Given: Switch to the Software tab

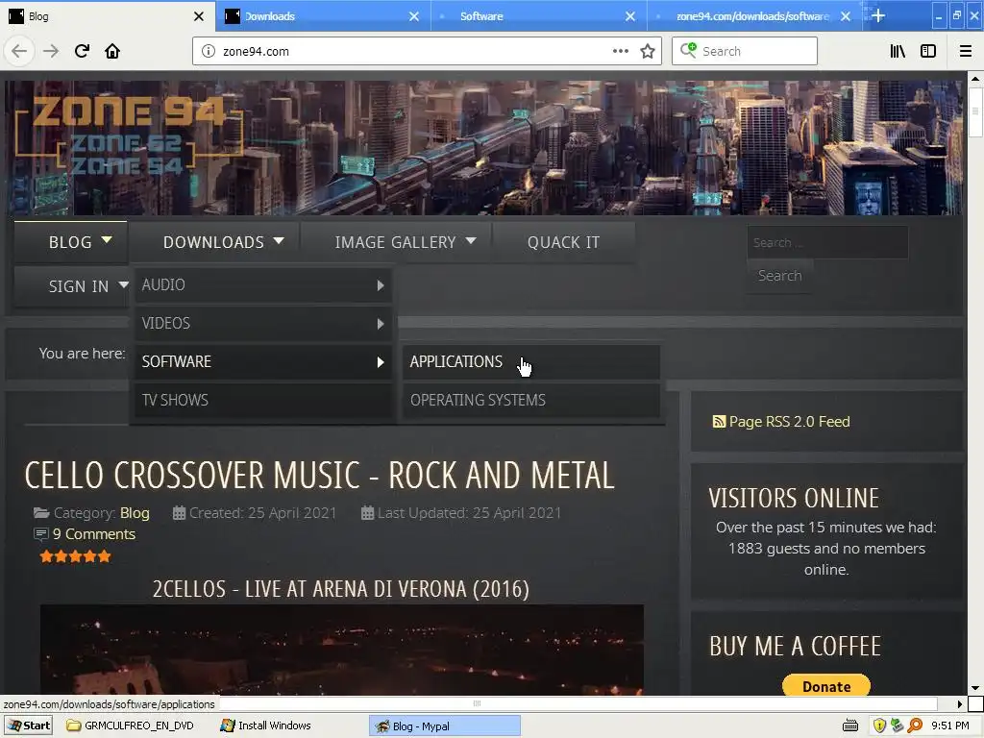Looking at the screenshot, I should coord(539,16).
